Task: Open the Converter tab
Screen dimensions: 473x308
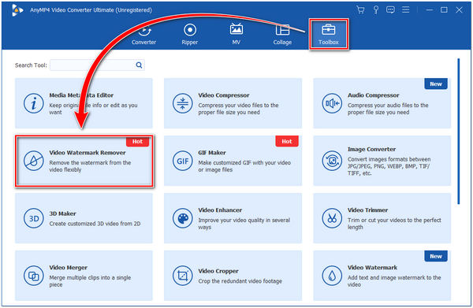Action: coord(143,35)
